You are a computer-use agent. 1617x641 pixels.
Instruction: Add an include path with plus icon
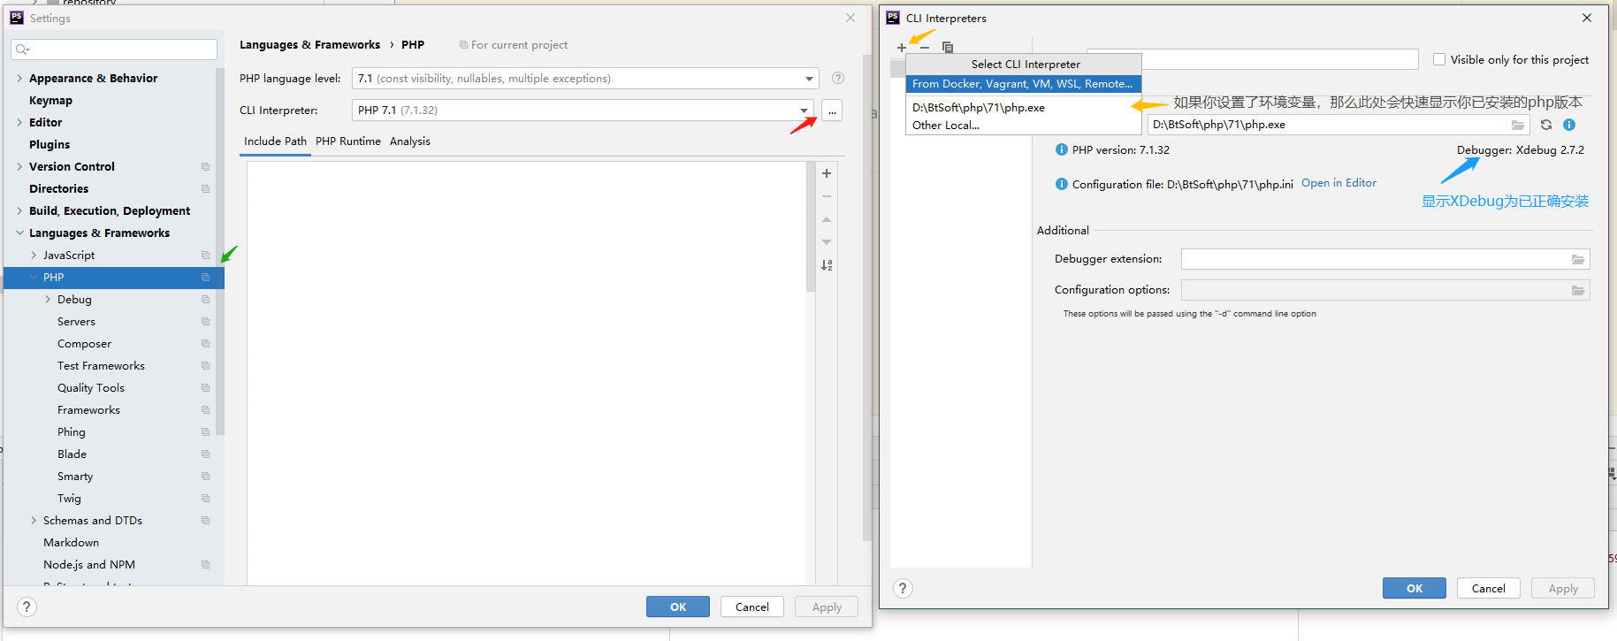(827, 173)
